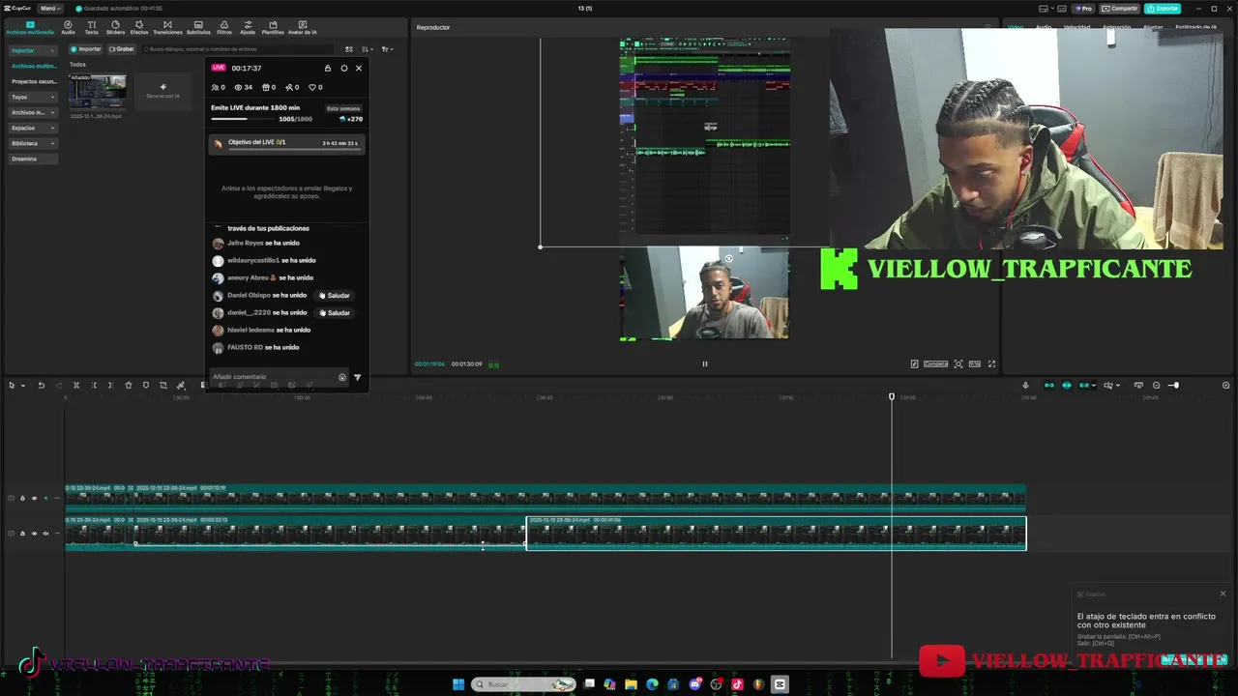Screen dimensions: 1238x696
Task: Switch to the Ajuste tab
Action: [248, 27]
